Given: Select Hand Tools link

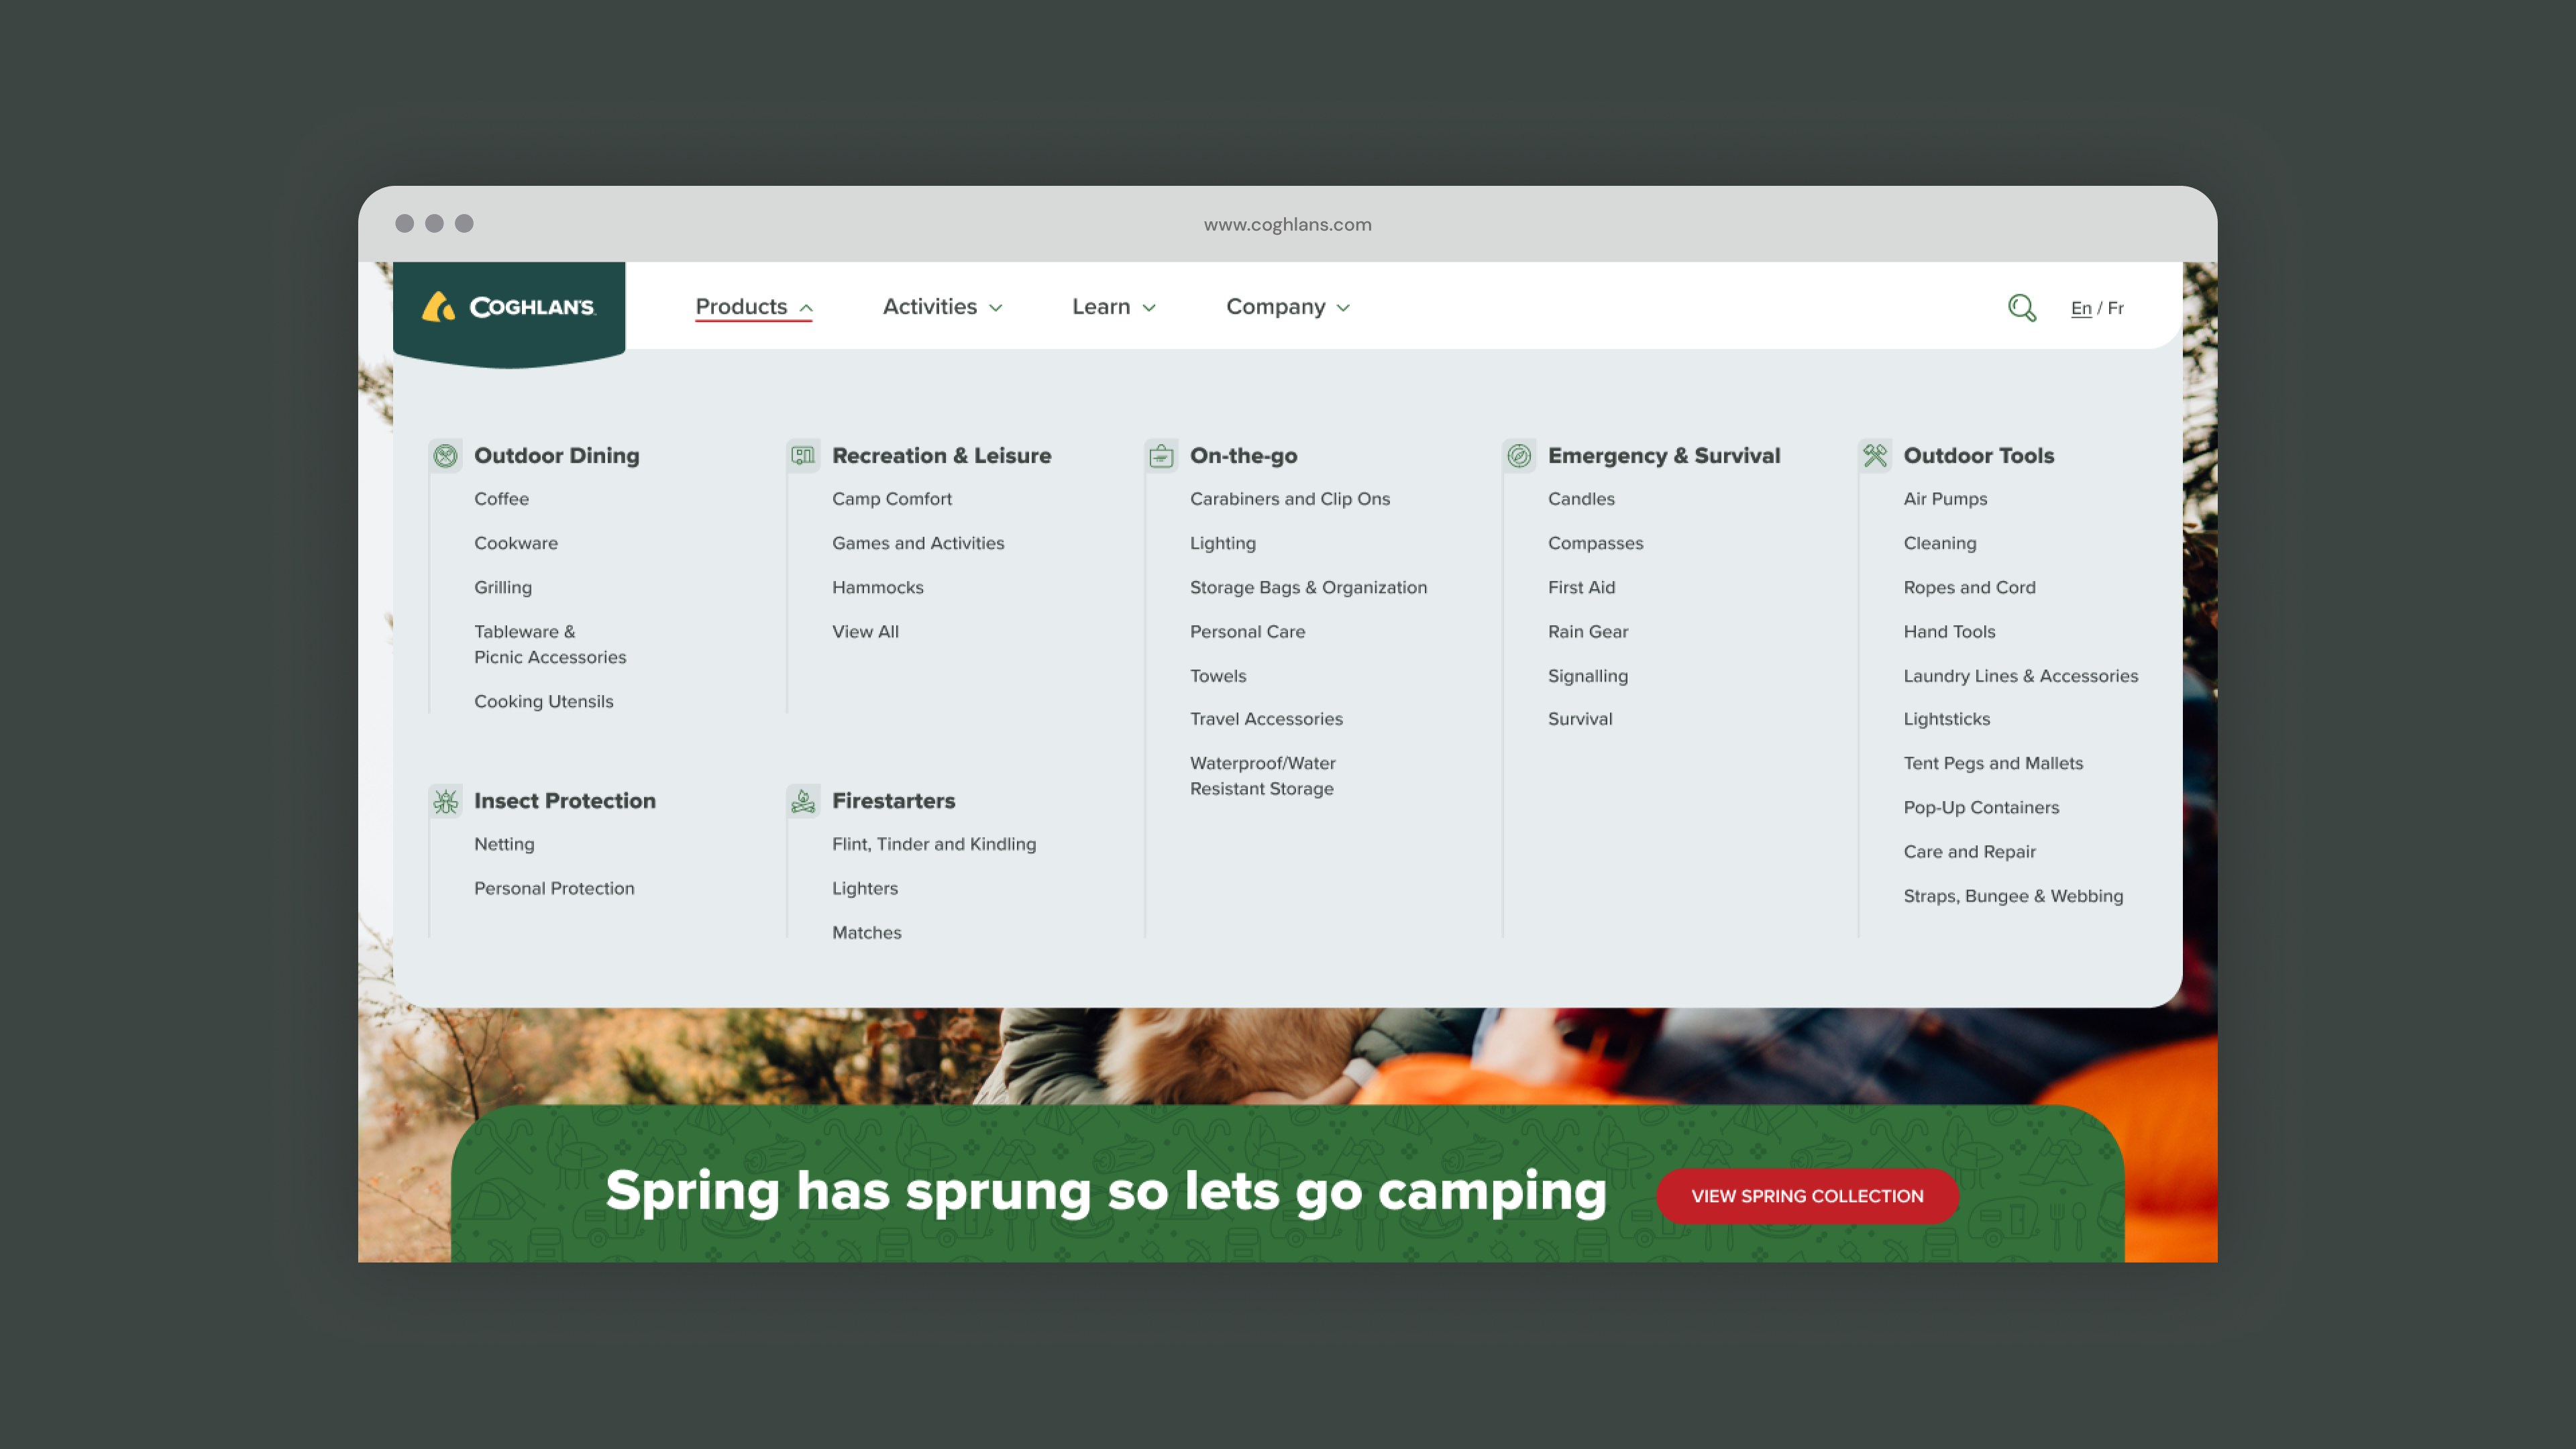Looking at the screenshot, I should click(1949, 632).
